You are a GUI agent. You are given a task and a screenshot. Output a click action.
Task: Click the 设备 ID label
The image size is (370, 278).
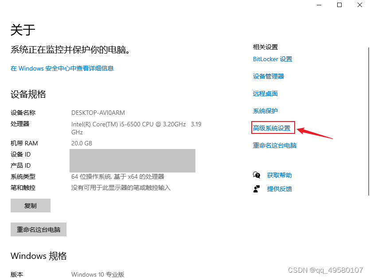(20, 154)
